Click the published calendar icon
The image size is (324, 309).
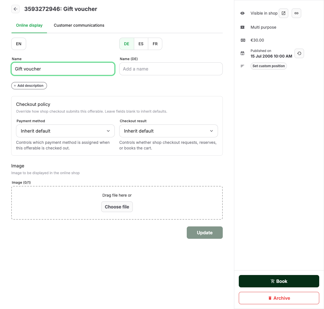tap(243, 53)
